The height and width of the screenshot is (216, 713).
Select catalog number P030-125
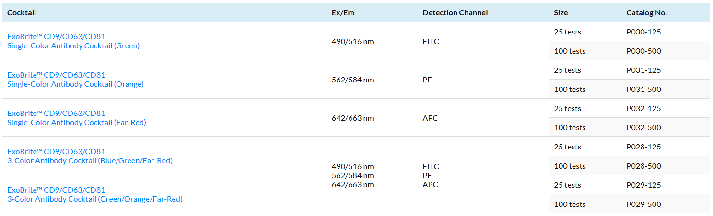coord(643,32)
